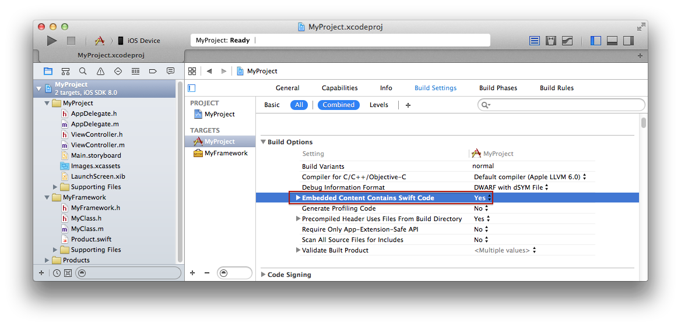Viewport: 681px width, 327px height.
Task: Open the Project navigator
Action: [48, 71]
